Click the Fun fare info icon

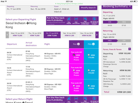click(78, 44)
